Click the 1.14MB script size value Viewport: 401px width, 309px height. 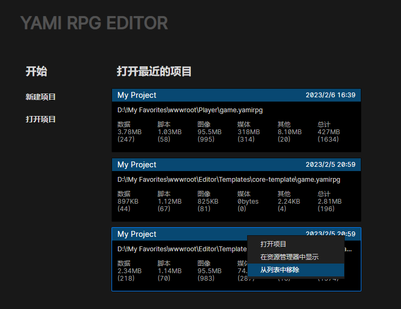tap(169, 271)
